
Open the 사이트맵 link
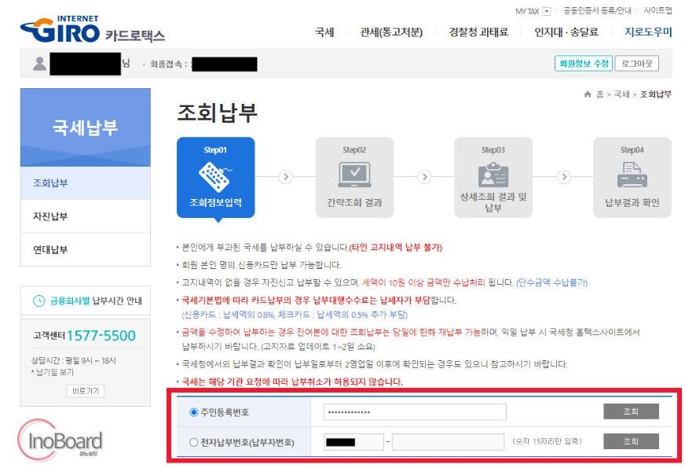point(658,10)
